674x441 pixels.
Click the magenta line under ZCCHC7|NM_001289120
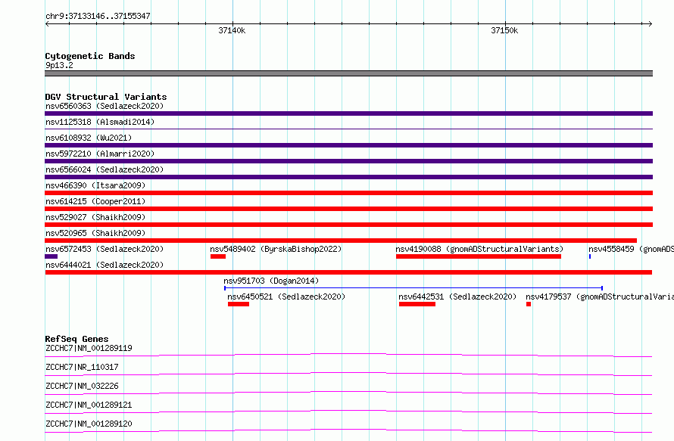pyautogui.click(x=348, y=430)
